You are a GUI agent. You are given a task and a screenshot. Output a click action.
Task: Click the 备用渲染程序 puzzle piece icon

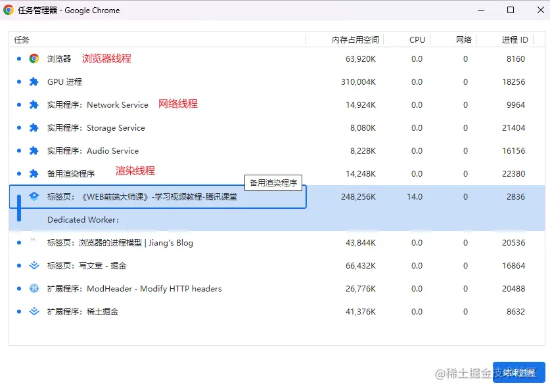34,173
